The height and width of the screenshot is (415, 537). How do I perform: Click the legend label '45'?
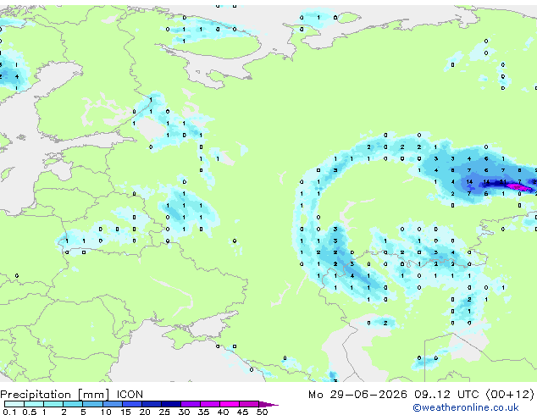point(242,412)
